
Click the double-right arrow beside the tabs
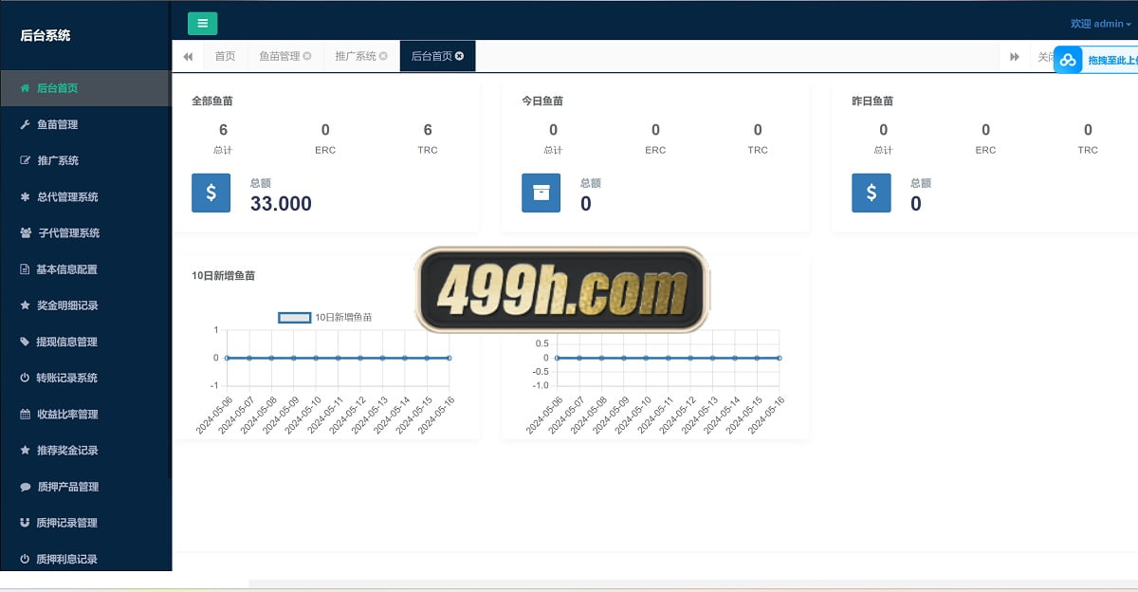(x=1015, y=57)
